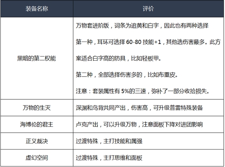Click the evaluation 卢克产出，可以升级万物

pyautogui.click(x=139, y=124)
